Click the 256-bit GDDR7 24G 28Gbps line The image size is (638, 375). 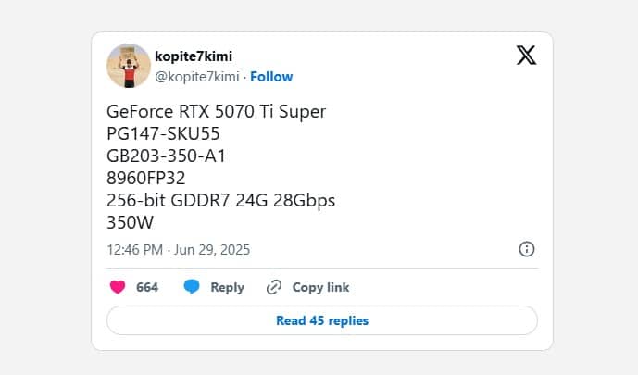coord(221,201)
